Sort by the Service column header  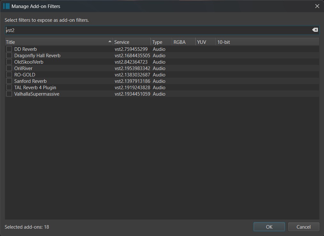132,42
